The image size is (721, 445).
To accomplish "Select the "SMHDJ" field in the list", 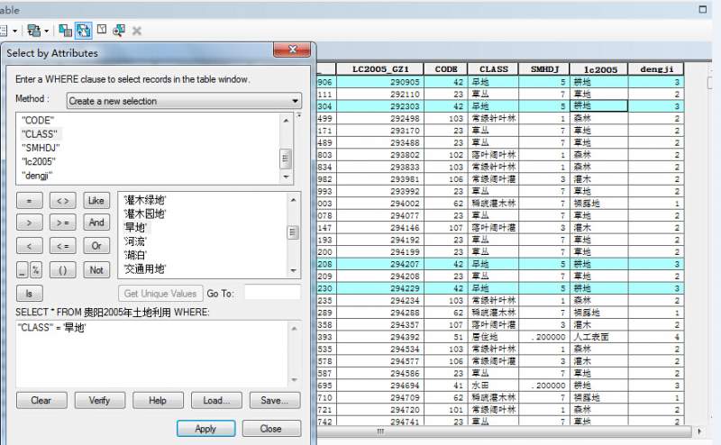I will pyautogui.click(x=41, y=148).
